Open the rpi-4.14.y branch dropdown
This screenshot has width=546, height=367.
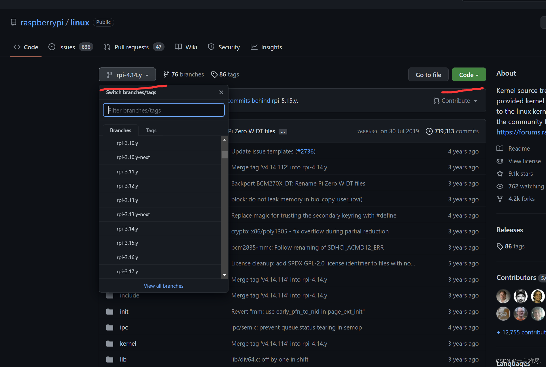127,75
